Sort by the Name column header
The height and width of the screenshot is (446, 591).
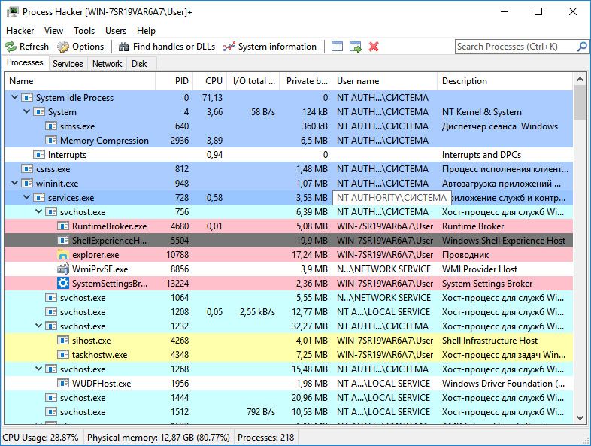[x=80, y=81]
